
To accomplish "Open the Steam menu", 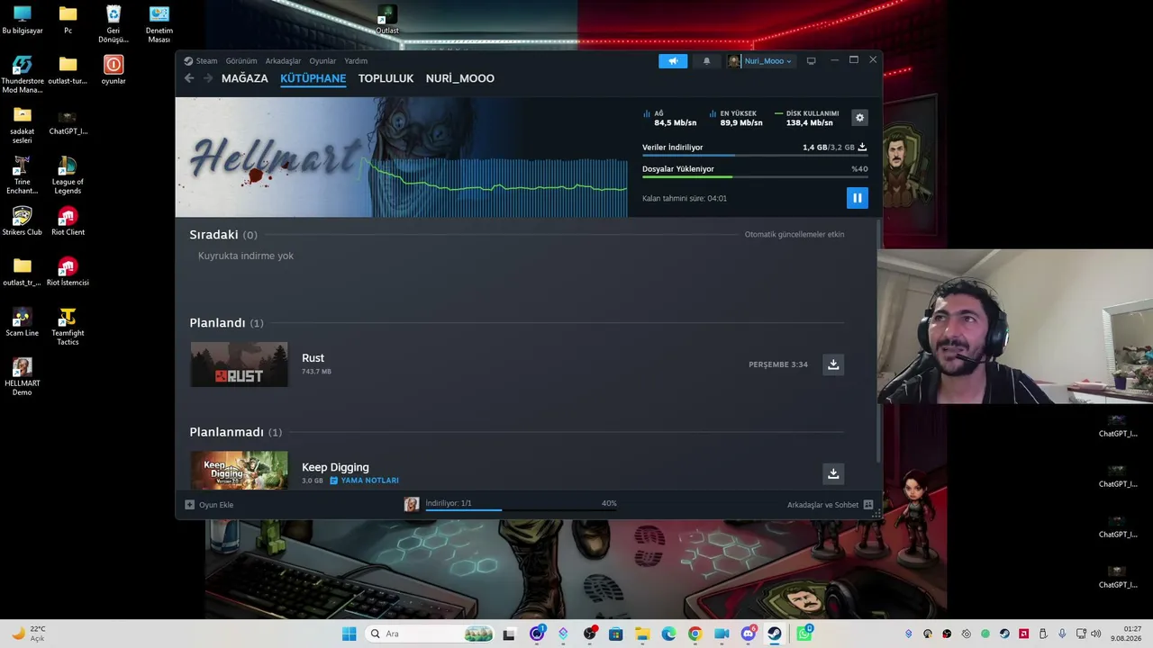I will 201,61.
